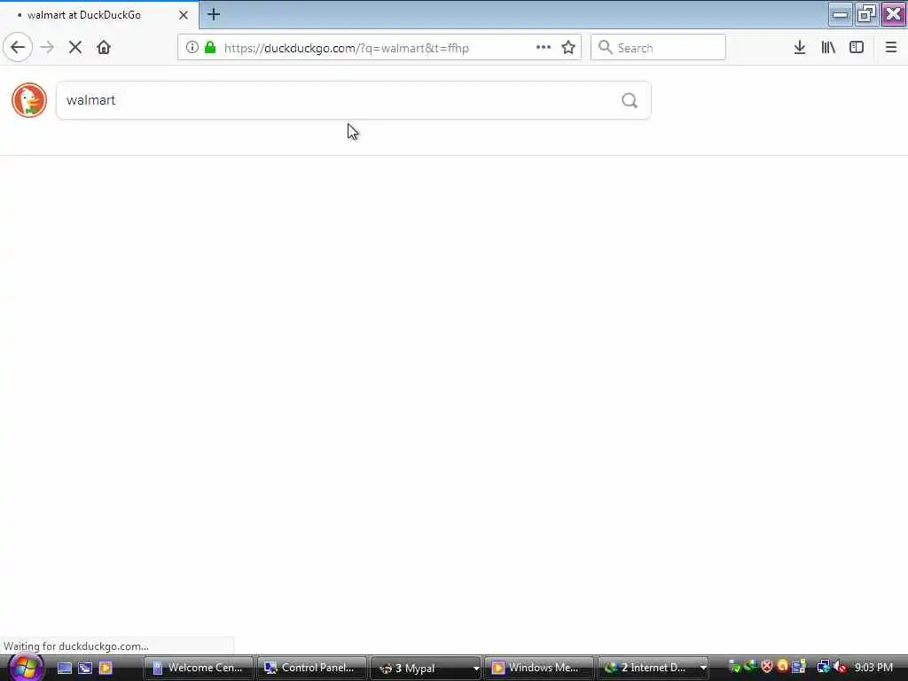The width and height of the screenshot is (908, 681).
Task: Switch to Control Panel taskbar window
Action: (x=311, y=668)
